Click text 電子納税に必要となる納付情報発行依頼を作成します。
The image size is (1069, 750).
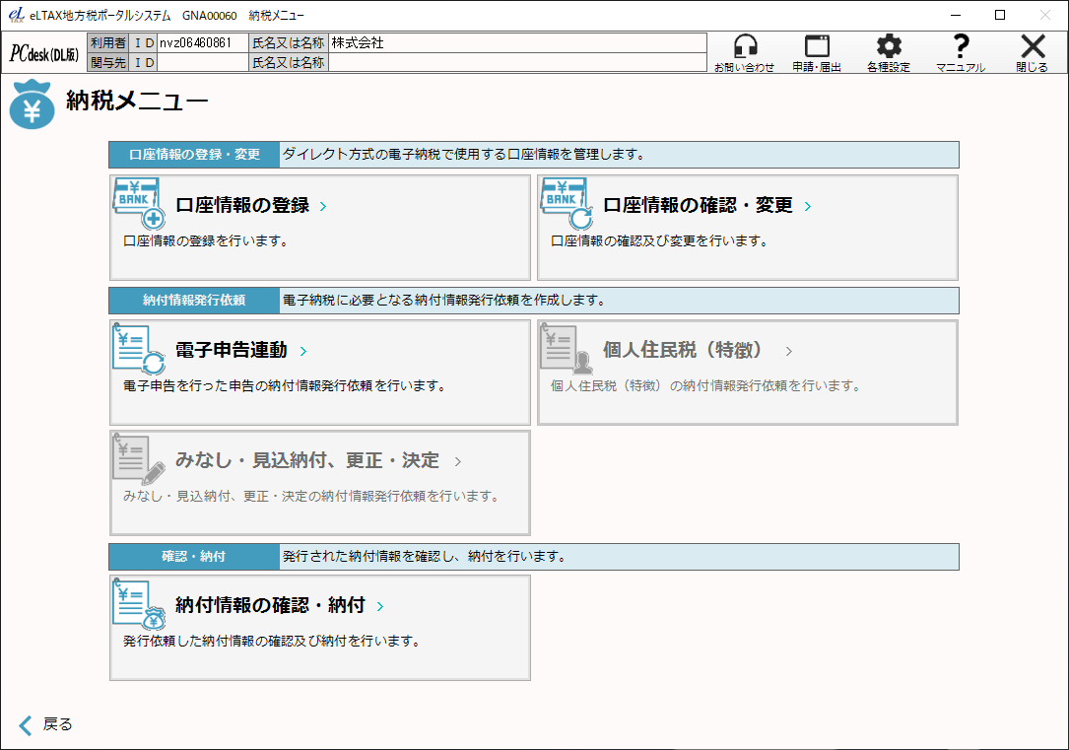[443, 300]
